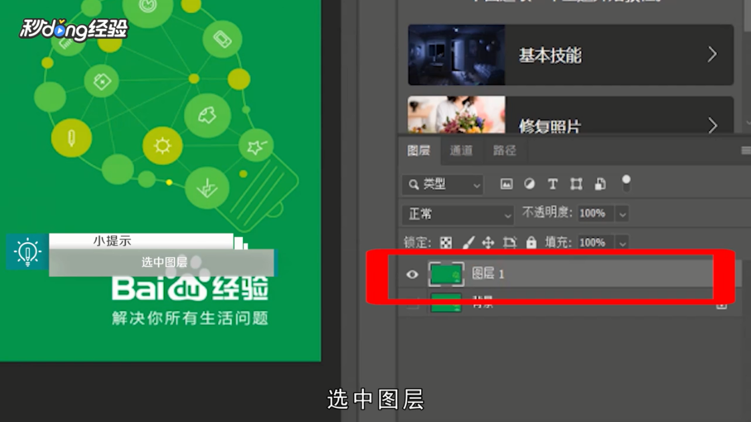
Task: Switch to the 通道 tab
Action: pyautogui.click(x=462, y=150)
